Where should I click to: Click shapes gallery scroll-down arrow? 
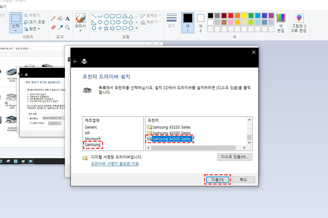click(x=137, y=22)
